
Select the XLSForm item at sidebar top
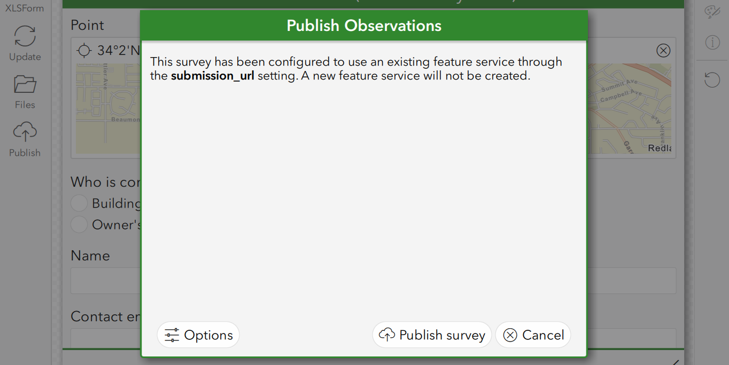pyautogui.click(x=25, y=8)
